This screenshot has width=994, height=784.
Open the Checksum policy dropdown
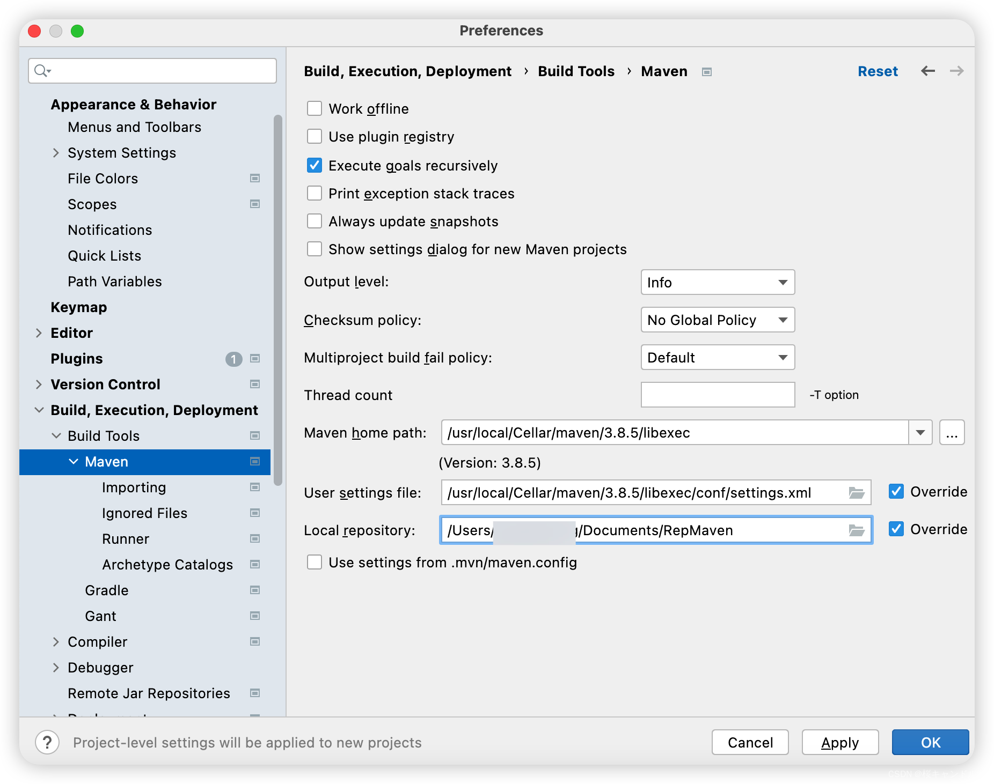pyautogui.click(x=718, y=320)
